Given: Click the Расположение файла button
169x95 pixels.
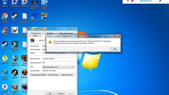Looking at the screenshot, I should click(38, 75).
